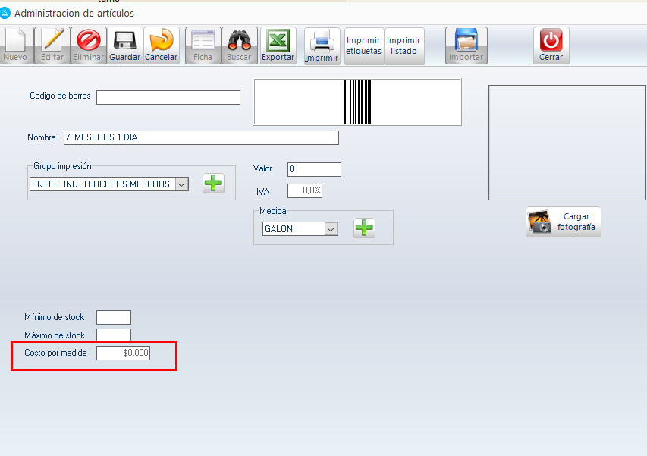Add new Medida with green plus

coord(365,228)
